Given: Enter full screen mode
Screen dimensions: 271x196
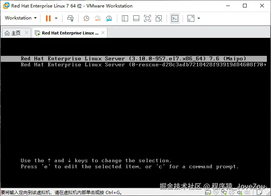Looking at the screenshot, I should [x=147, y=18].
